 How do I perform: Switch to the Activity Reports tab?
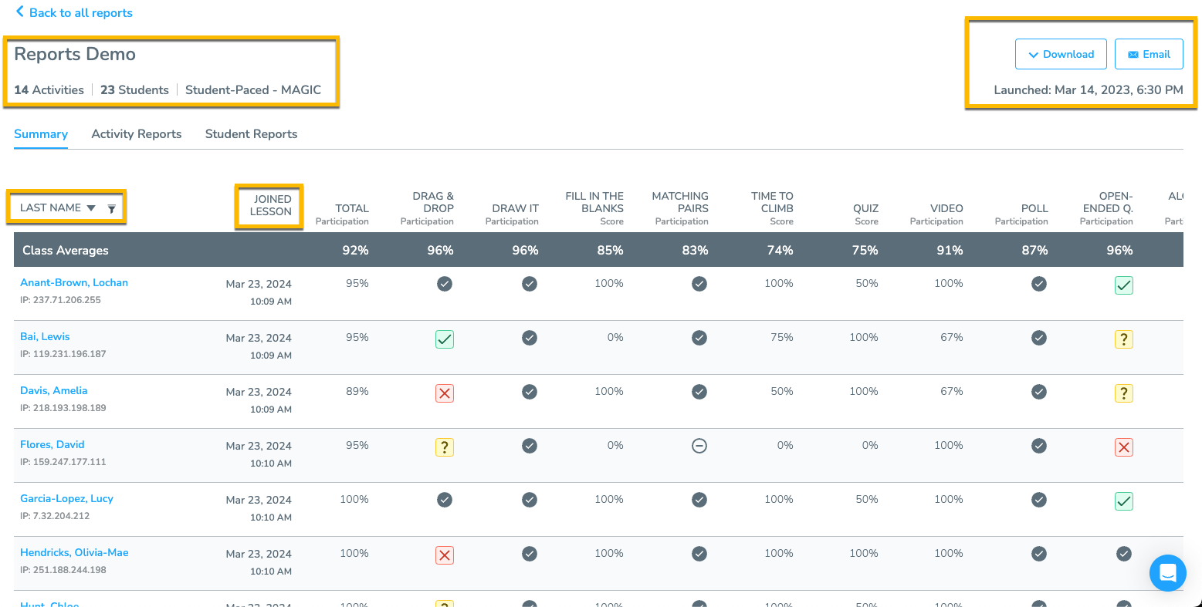pyautogui.click(x=137, y=133)
